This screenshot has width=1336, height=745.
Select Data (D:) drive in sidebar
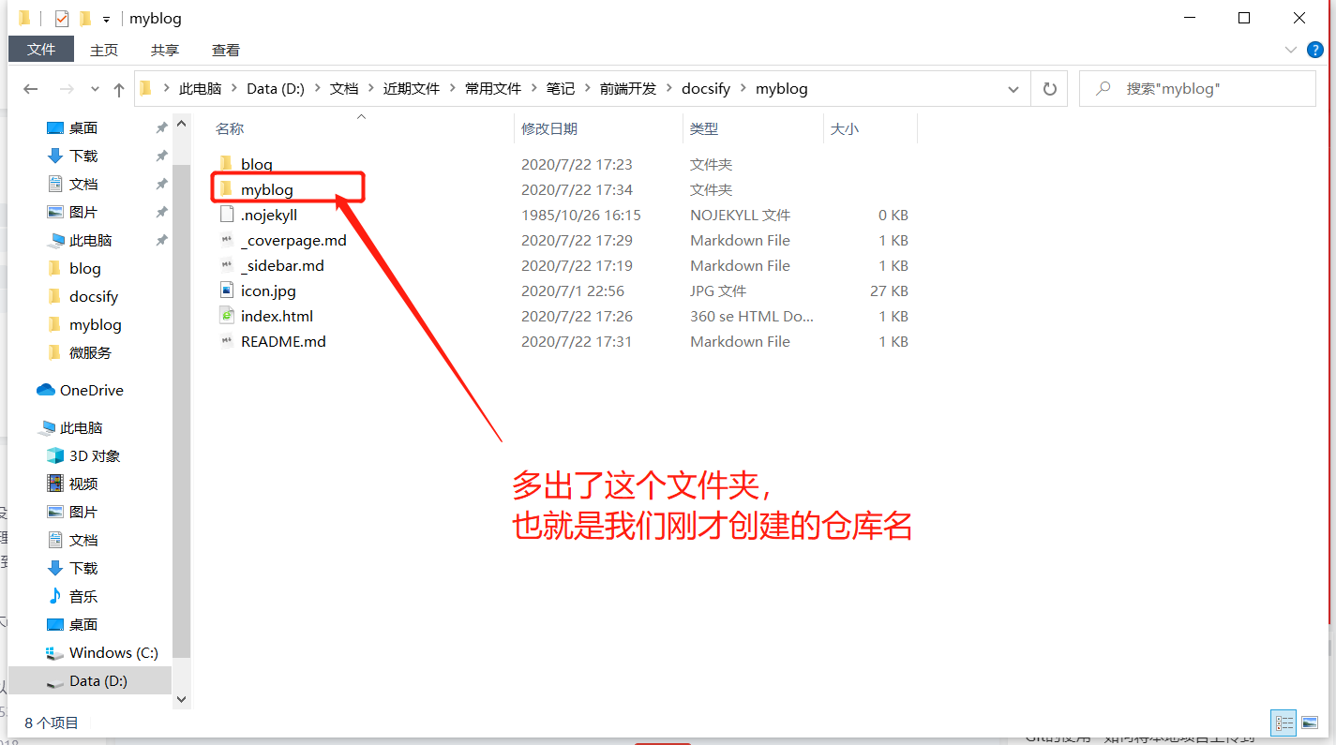98,681
